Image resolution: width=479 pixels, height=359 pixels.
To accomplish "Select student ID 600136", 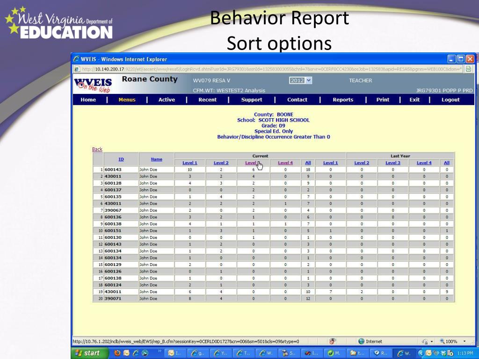I will pyautogui.click(x=113, y=217).
